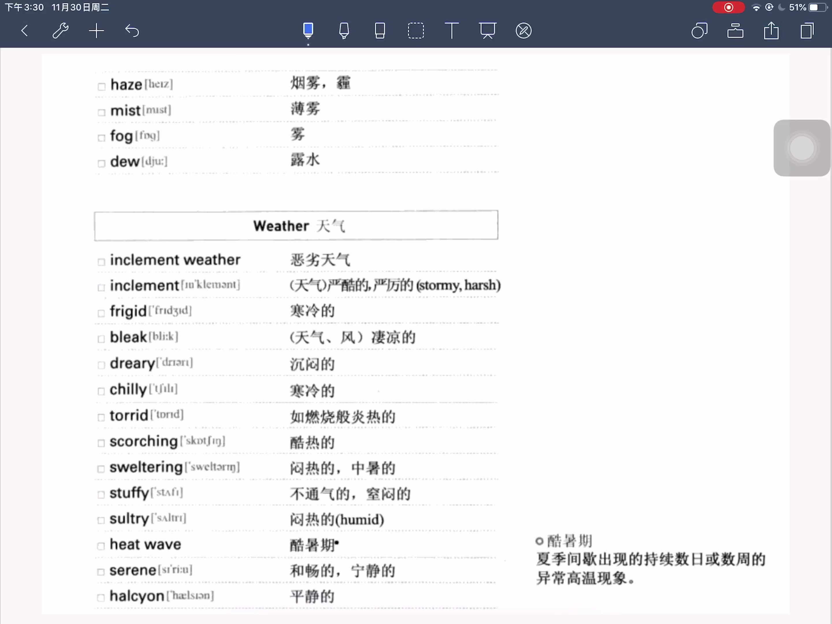Check the box beside sweltering

101,469
